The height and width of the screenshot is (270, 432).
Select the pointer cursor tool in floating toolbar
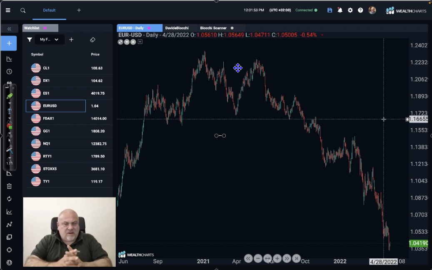point(9,141)
